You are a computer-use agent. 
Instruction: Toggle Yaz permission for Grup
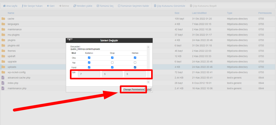click(x=112, y=62)
